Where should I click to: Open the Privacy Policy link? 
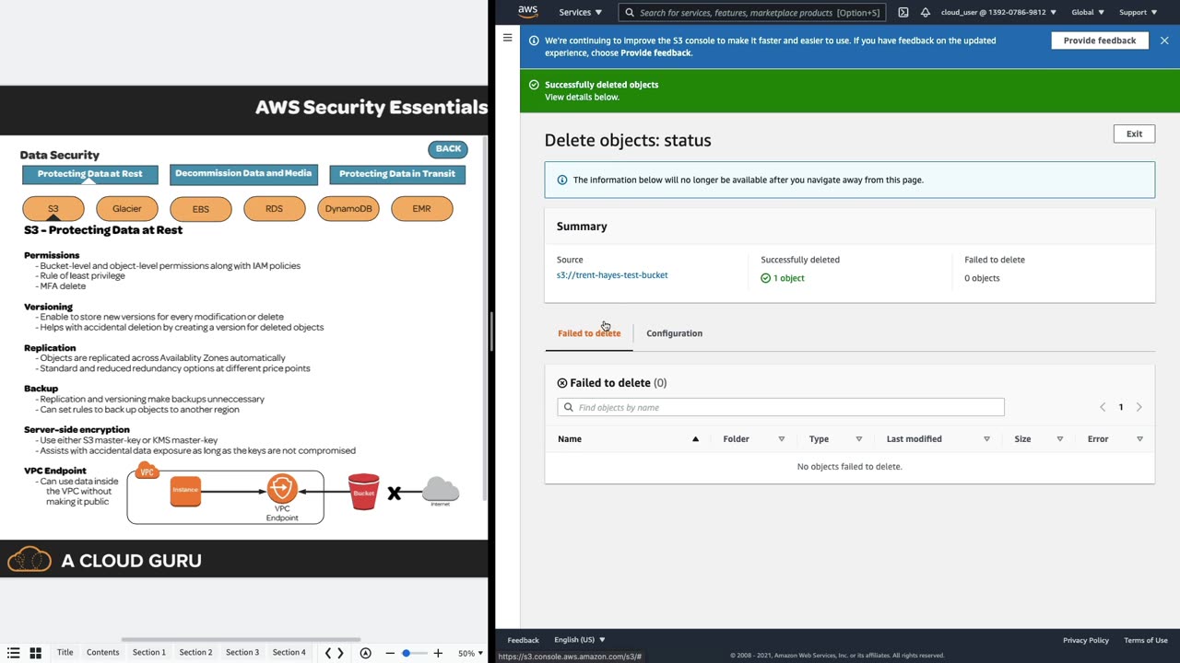(1086, 640)
